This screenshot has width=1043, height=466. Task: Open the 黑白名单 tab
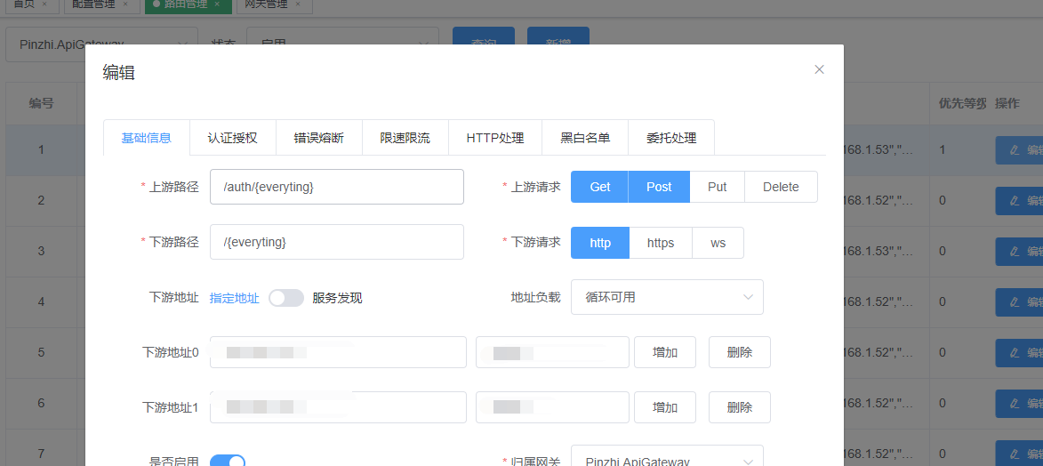(585, 138)
